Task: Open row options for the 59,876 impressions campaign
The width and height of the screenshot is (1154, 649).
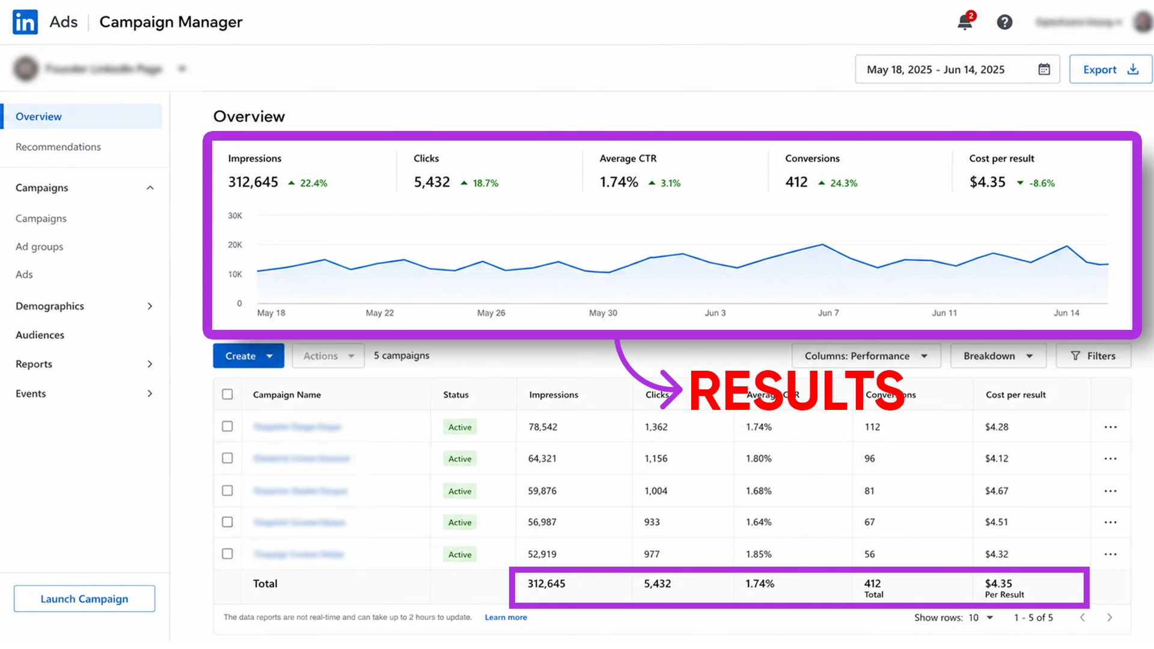Action: (1110, 491)
